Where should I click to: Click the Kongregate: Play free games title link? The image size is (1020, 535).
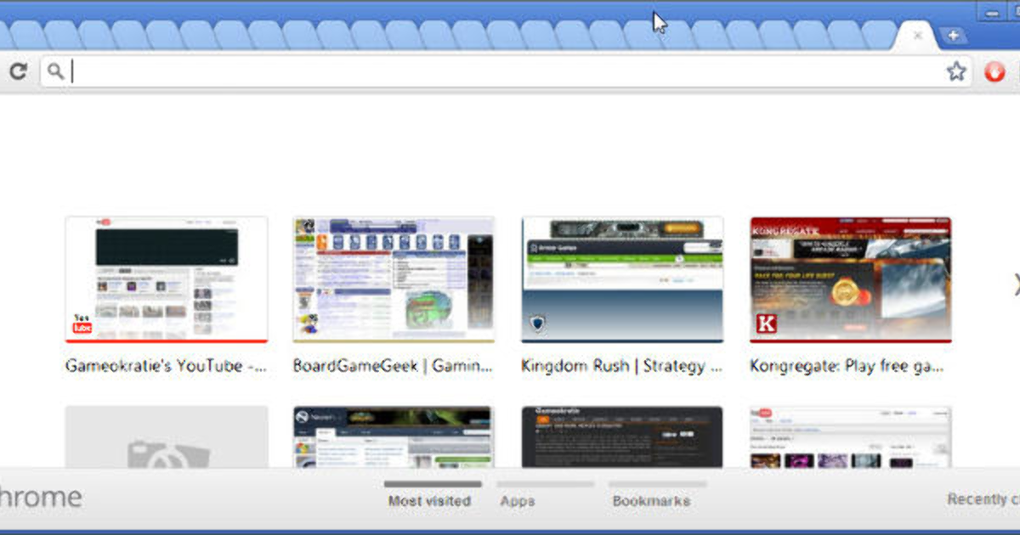(847, 366)
